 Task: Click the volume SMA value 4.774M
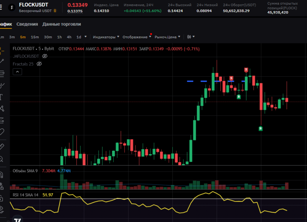(64, 171)
